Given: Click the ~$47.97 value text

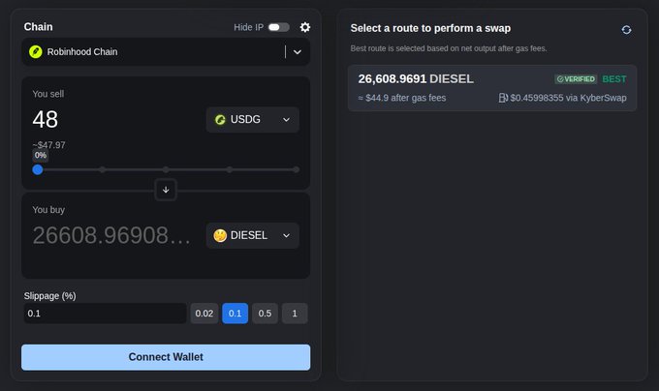Looking at the screenshot, I should coord(48,145).
